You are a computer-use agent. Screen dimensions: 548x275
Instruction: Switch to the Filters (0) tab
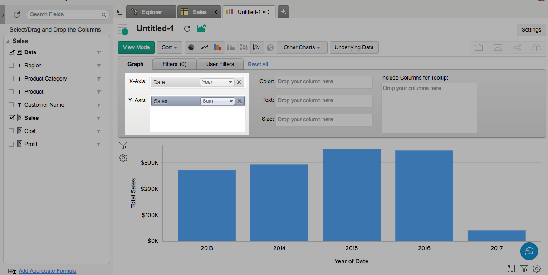coord(174,64)
